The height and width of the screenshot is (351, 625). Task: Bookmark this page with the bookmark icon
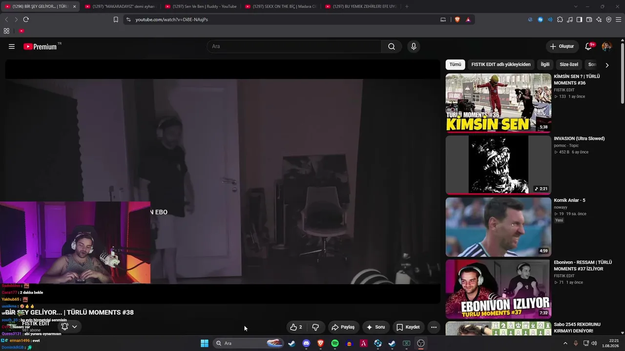[116, 19]
